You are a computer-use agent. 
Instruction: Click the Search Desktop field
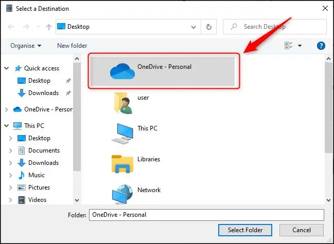click(x=275, y=27)
